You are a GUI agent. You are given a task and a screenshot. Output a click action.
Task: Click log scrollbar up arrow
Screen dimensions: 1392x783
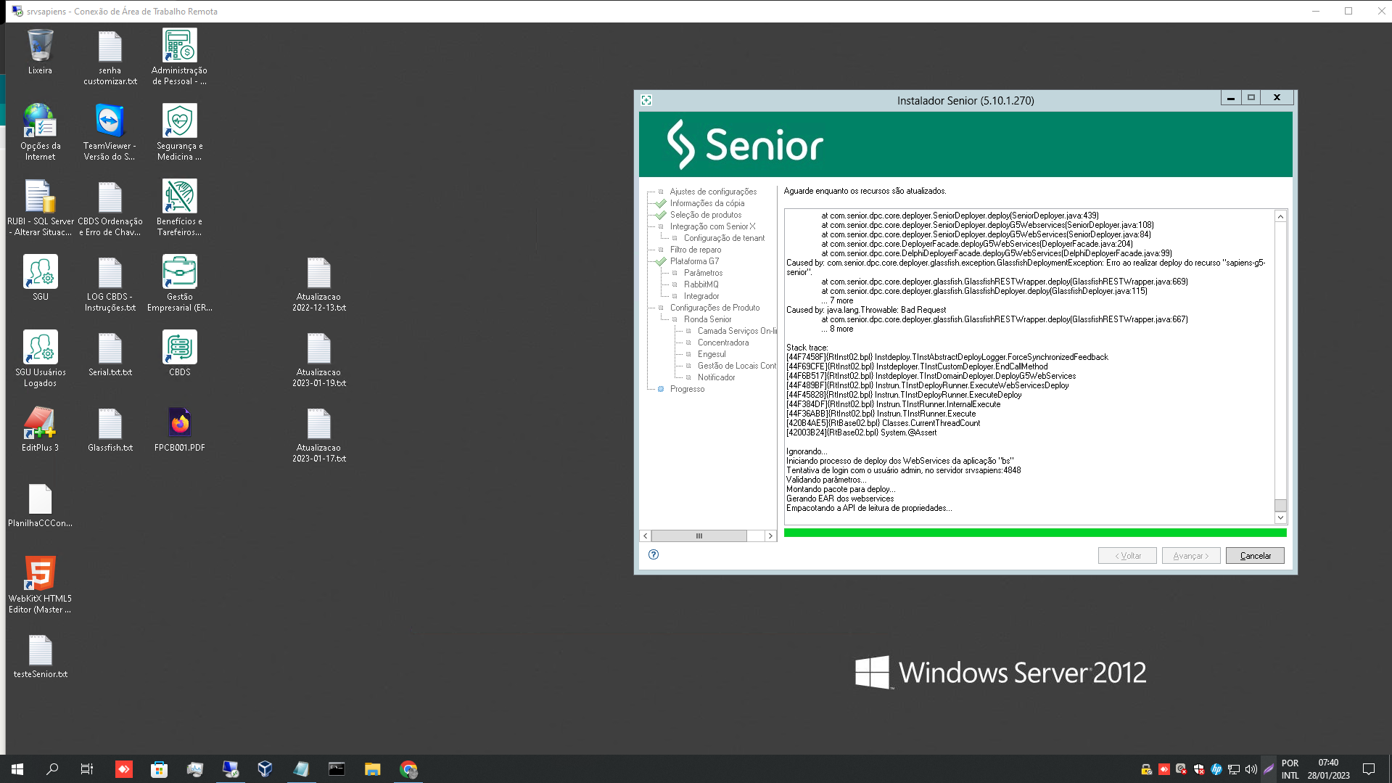click(1280, 216)
